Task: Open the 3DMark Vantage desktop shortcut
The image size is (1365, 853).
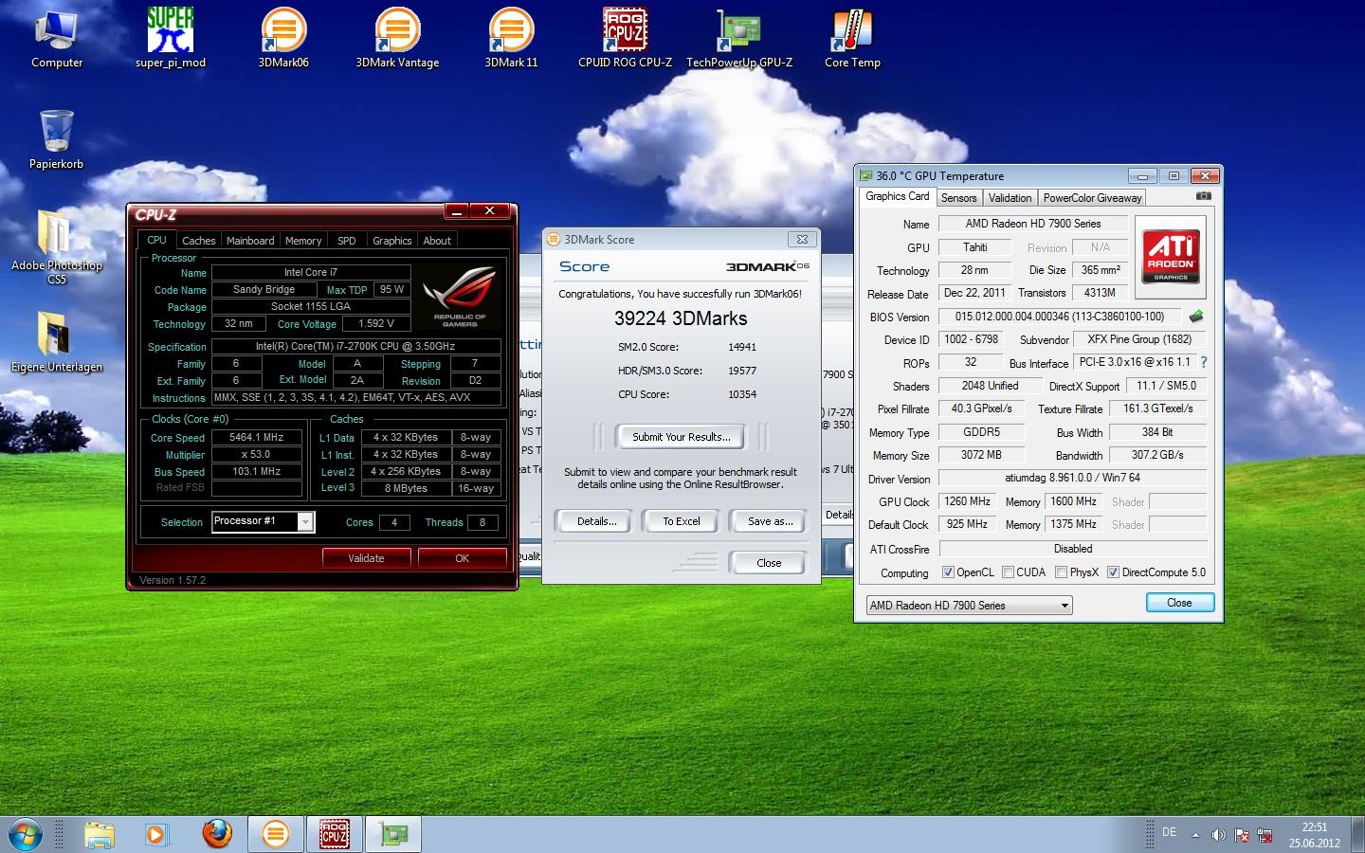Action: 397,38
